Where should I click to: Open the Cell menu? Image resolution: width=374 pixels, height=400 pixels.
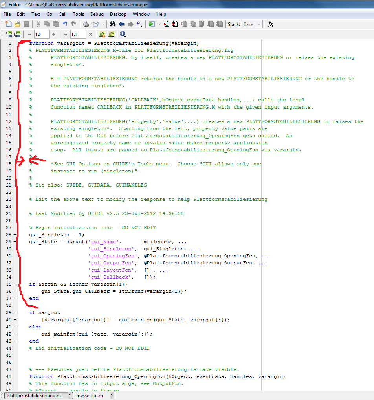[x=62, y=14]
